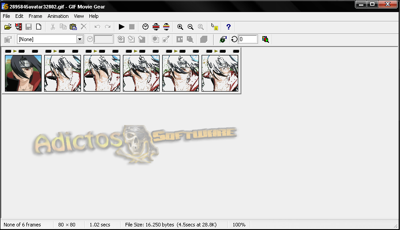Image resolution: width=400 pixels, height=230 pixels.
Task: Click the Undo arrow
Action: point(97,27)
